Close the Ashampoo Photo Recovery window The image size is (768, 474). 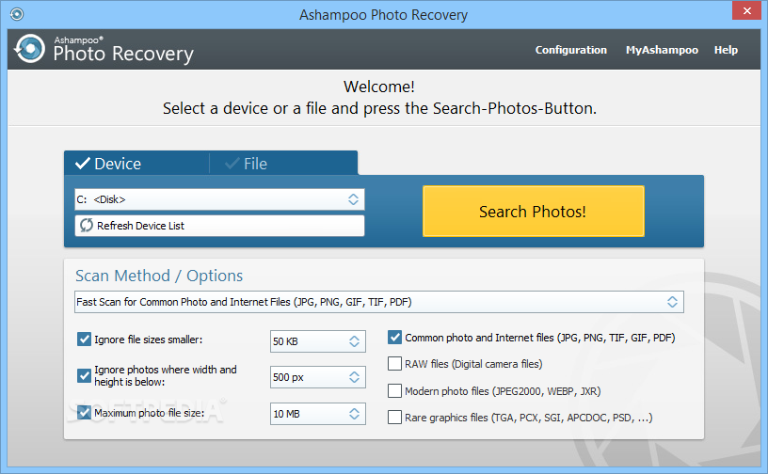(x=746, y=10)
